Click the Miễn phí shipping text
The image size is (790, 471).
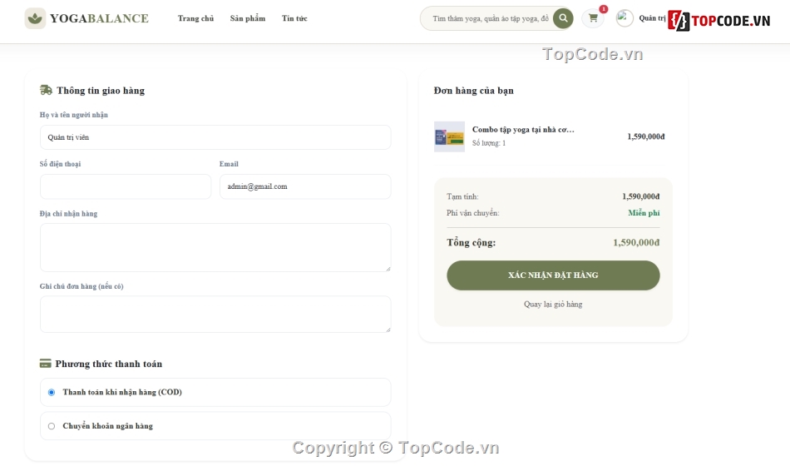[644, 213]
